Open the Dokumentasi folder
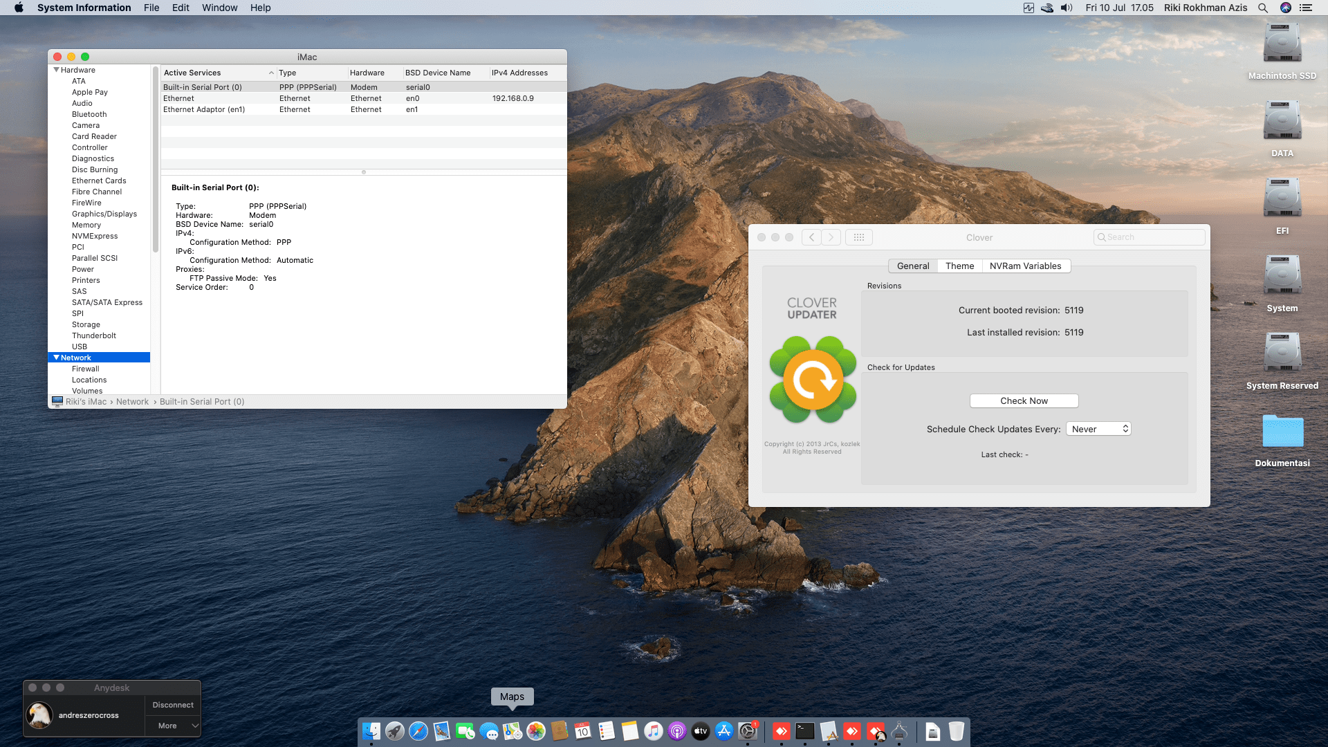The width and height of the screenshot is (1328, 747). (x=1282, y=432)
